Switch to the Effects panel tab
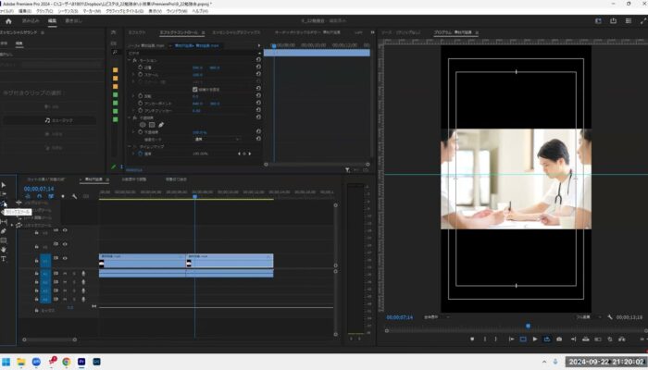648x370 pixels. tap(136, 32)
